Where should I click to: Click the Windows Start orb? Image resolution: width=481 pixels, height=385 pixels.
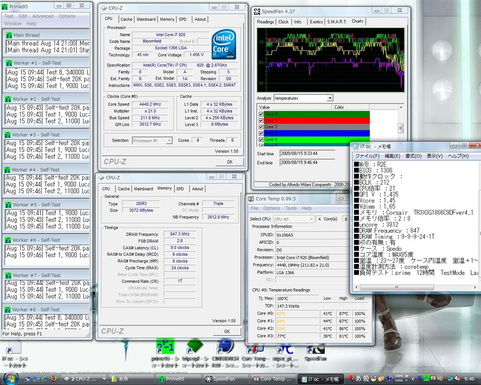(10, 378)
